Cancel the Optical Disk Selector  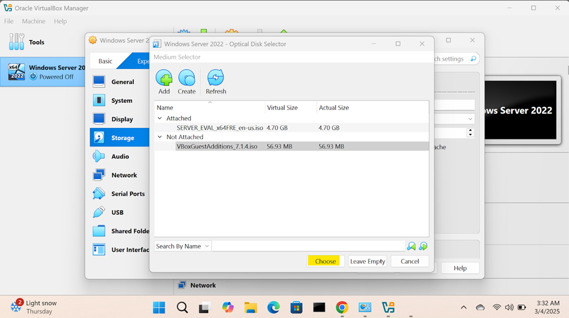(410, 261)
